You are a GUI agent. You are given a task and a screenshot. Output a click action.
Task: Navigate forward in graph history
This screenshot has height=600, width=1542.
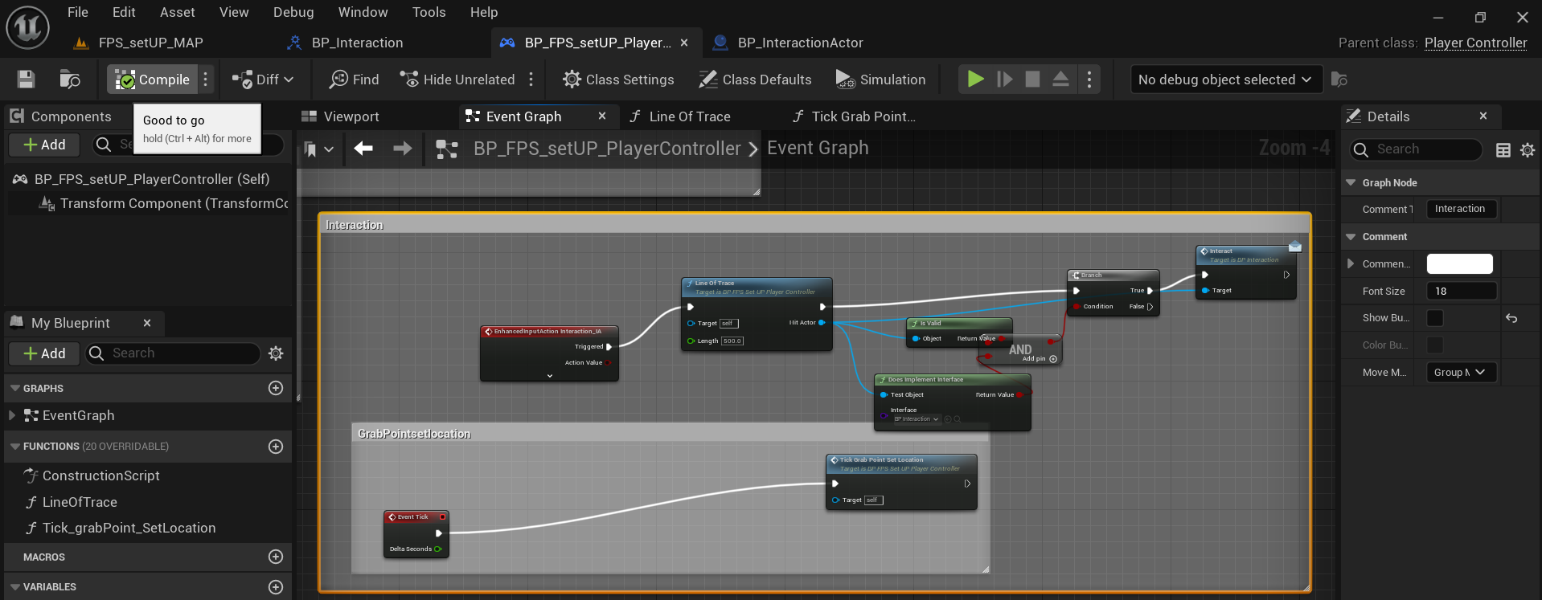pos(402,149)
